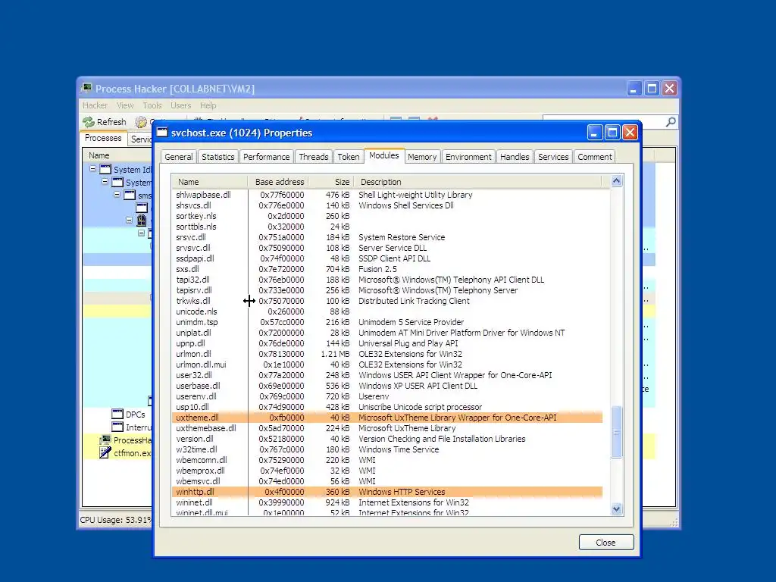776x582 pixels.
Task: Select the srsvc.dll module
Action: (191, 237)
